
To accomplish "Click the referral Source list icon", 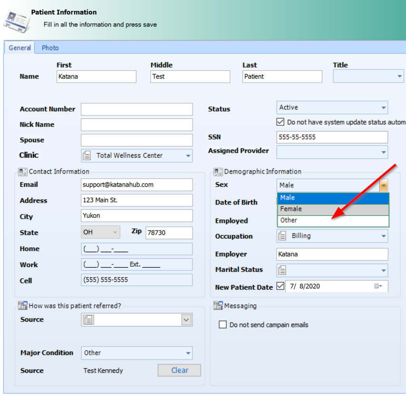I will click(x=87, y=320).
